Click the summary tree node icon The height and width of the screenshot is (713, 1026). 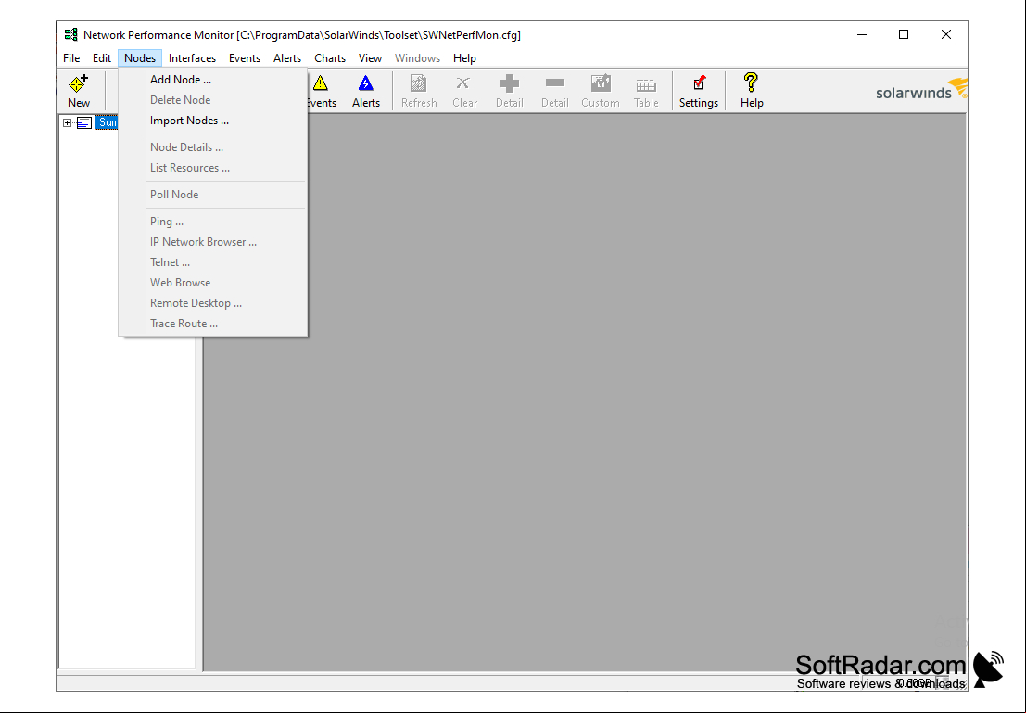(x=83, y=122)
